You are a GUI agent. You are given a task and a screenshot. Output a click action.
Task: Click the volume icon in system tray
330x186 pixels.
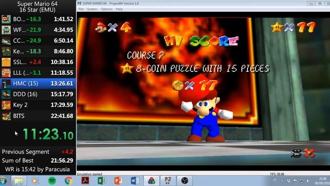308,181
